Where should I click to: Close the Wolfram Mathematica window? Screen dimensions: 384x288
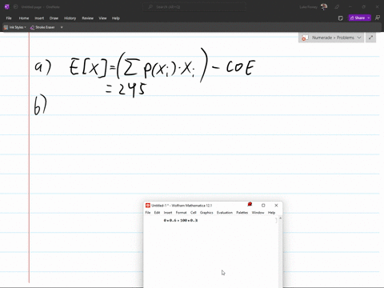coord(276,206)
